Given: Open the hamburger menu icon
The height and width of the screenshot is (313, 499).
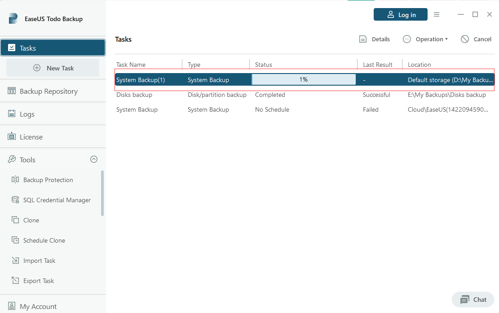Looking at the screenshot, I should point(437,14).
